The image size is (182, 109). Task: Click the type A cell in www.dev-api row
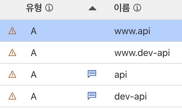tap(34, 53)
